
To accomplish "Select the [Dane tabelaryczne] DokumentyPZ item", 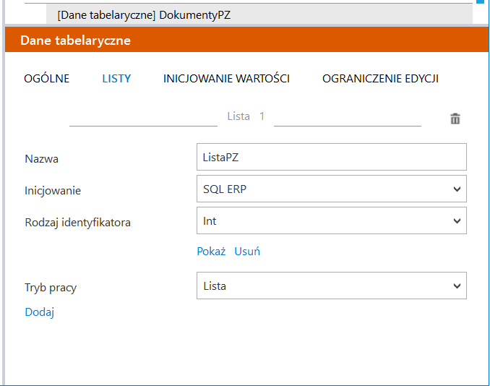I will [145, 14].
